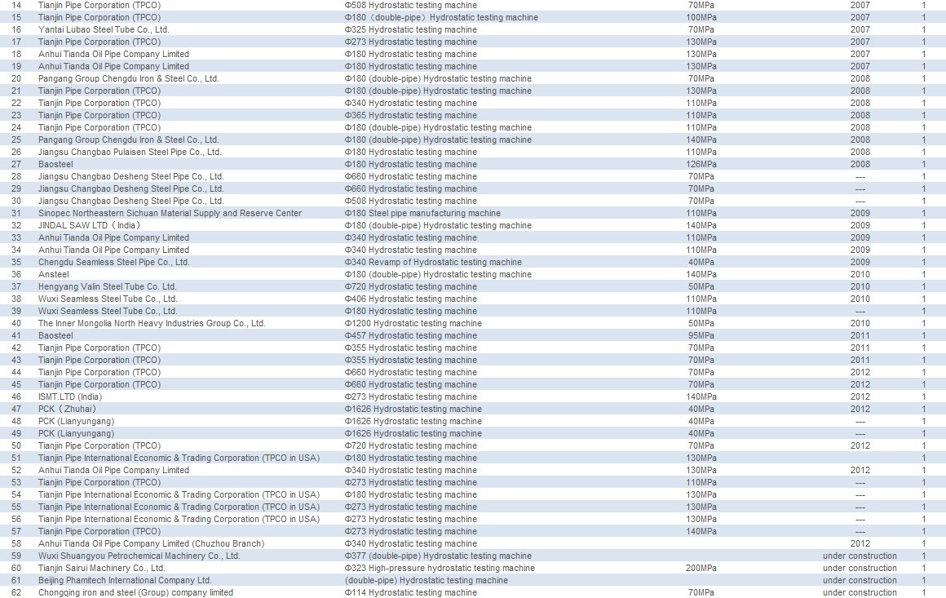This screenshot has height=598, width=946.
Task: Click Tianjin Pipe International in row 51
Action: (x=179, y=458)
